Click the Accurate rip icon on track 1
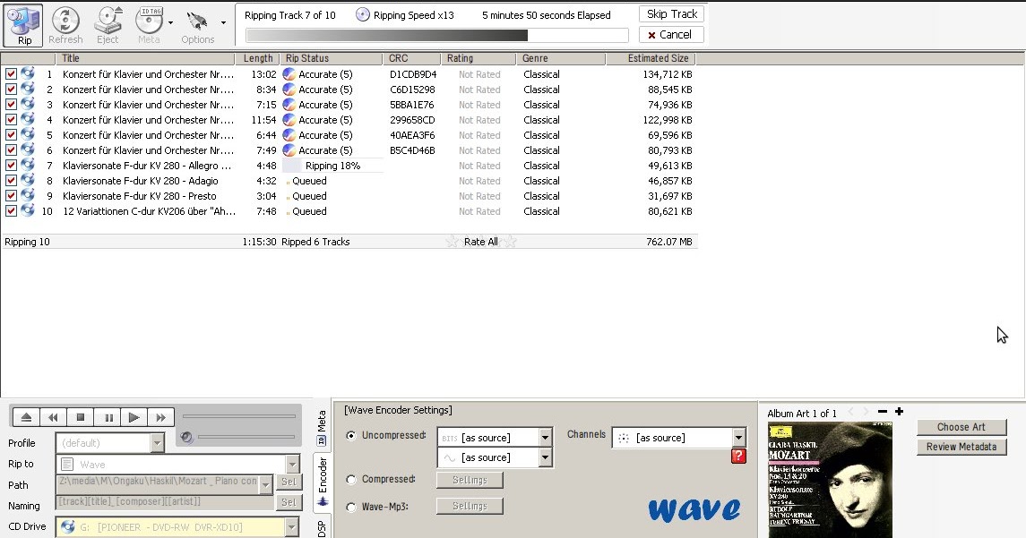The height and width of the screenshot is (538, 1026). click(x=289, y=73)
